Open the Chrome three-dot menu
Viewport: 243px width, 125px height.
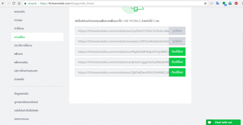[242, 3]
